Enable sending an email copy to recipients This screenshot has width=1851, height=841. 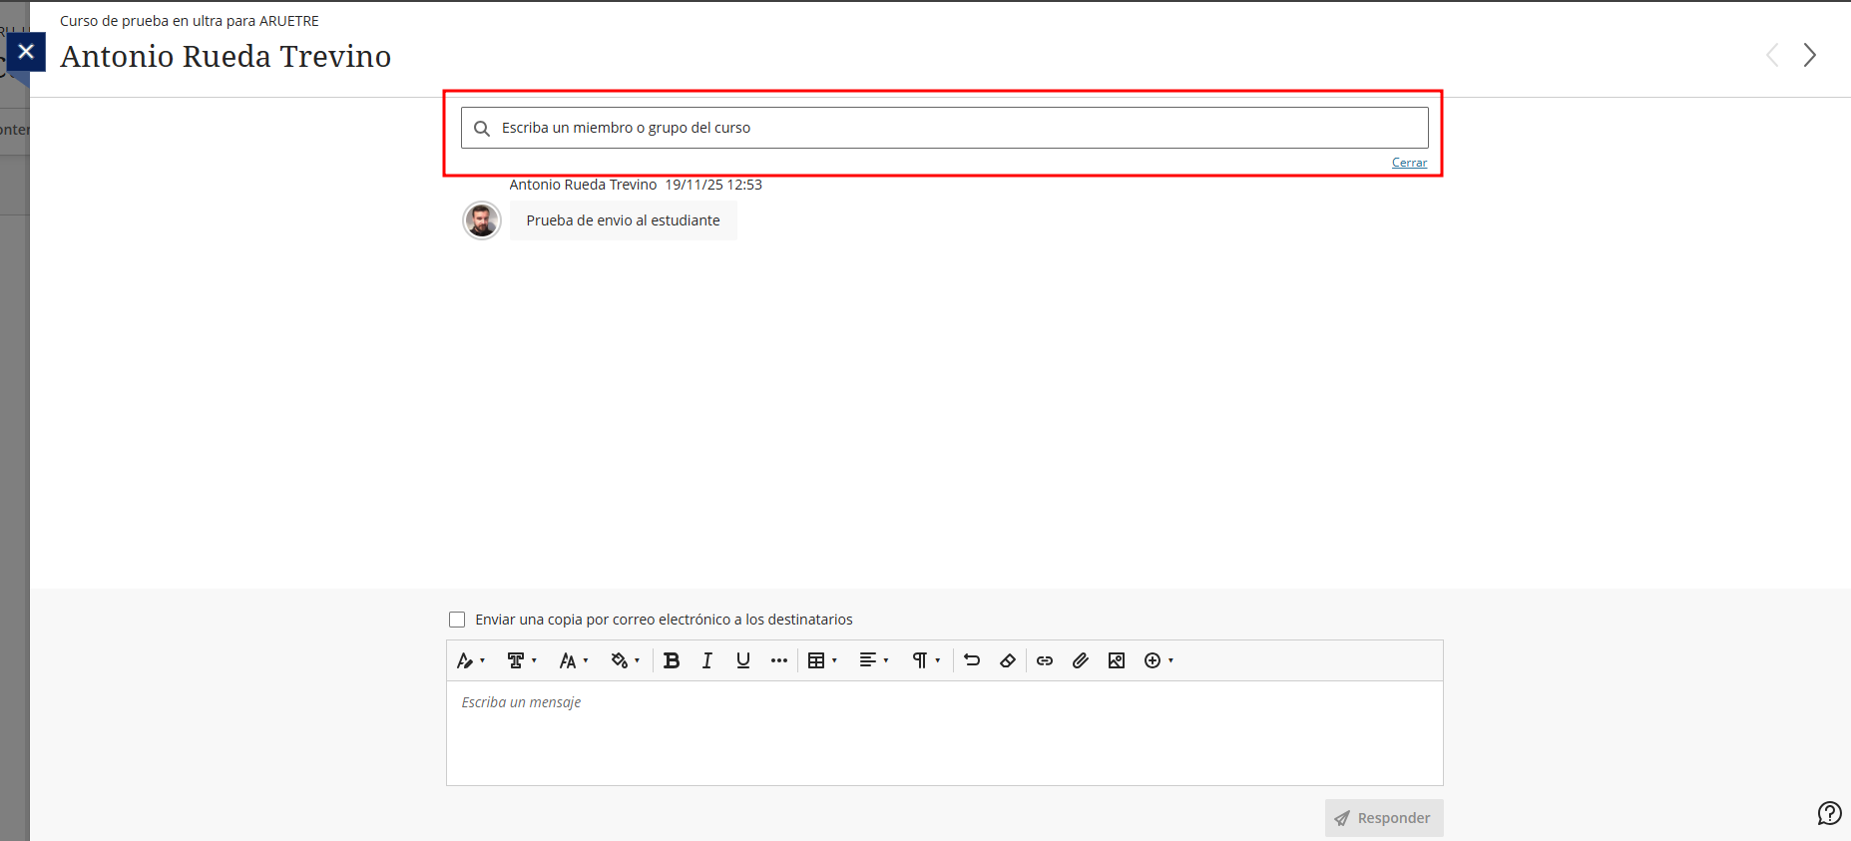(457, 620)
